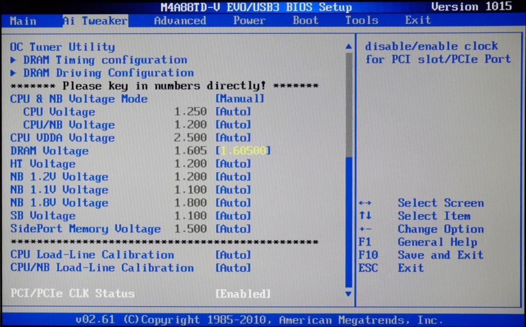The height and width of the screenshot is (327, 526).
Task: Click F10 Save and Exit hint
Action: [x=421, y=255]
